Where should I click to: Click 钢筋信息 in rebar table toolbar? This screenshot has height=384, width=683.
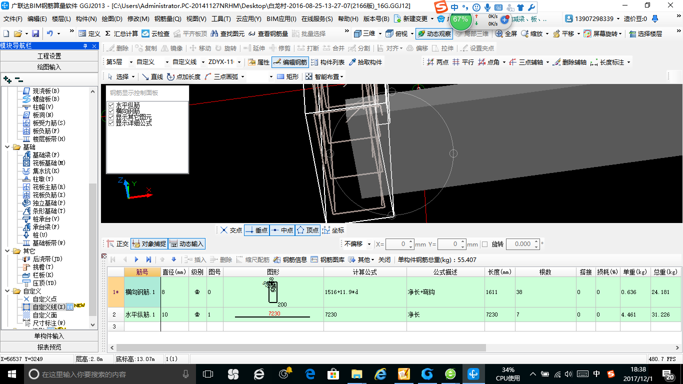click(290, 259)
